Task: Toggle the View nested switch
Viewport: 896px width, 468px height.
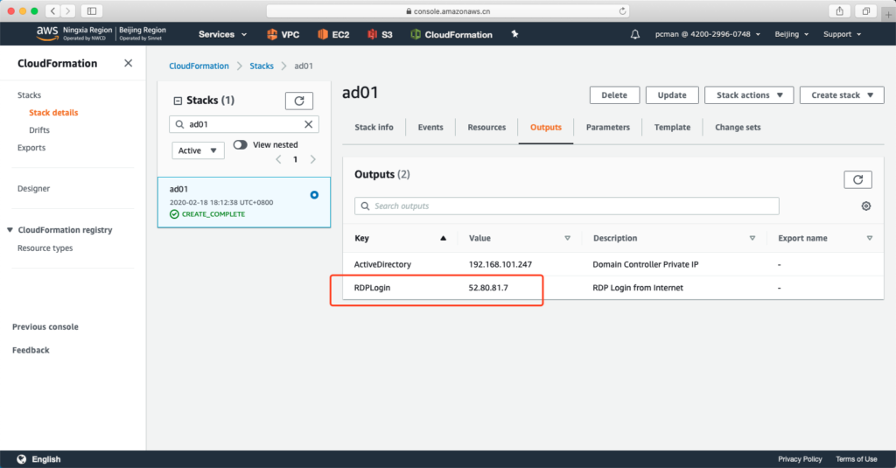Action: point(241,144)
